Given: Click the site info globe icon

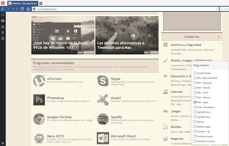Looking at the screenshot, I should pyautogui.click(x=34, y=9).
